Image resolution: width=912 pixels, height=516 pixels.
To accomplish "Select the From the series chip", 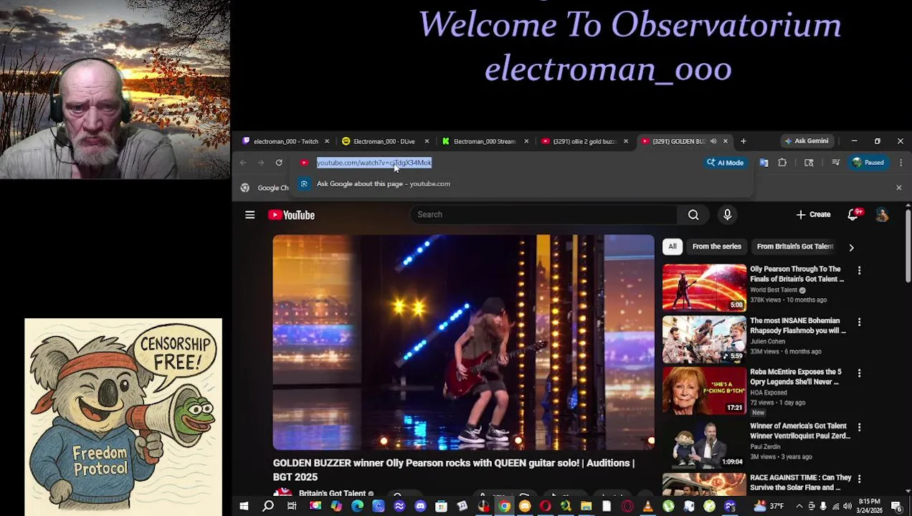I will pos(716,247).
